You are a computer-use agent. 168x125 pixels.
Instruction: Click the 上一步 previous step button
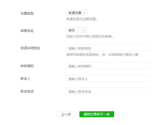[x=66, y=114]
